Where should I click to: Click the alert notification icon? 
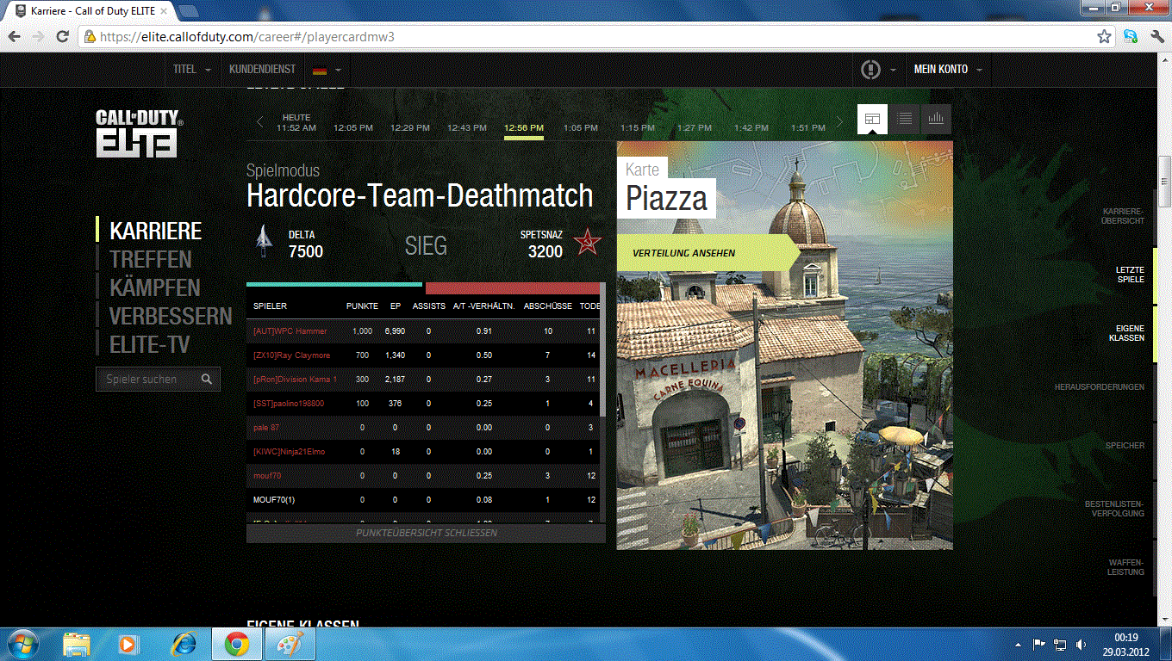pyautogui.click(x=870, y=70)
